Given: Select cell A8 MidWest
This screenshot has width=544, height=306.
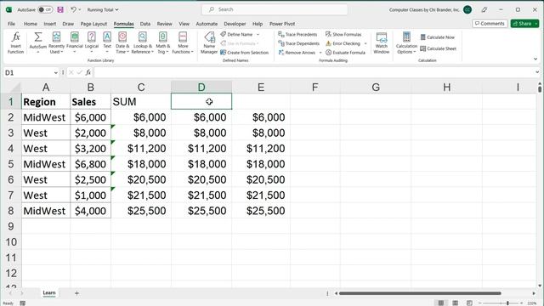Looking at the screenshot, I should tap(46, 211).
